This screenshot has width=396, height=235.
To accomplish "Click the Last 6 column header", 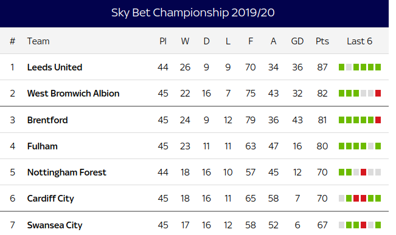I will point(360,41).
